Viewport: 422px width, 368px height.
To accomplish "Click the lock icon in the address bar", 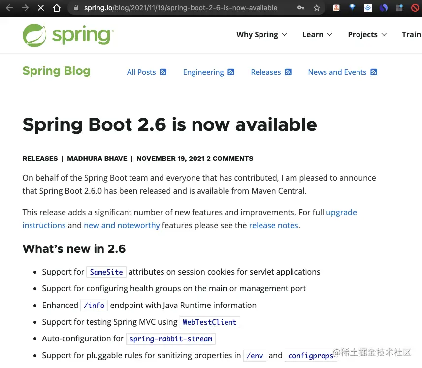I will tap(76, 8).
